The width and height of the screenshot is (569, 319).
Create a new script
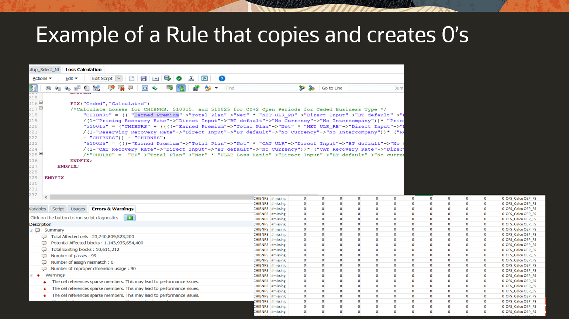tap(132, 78)
